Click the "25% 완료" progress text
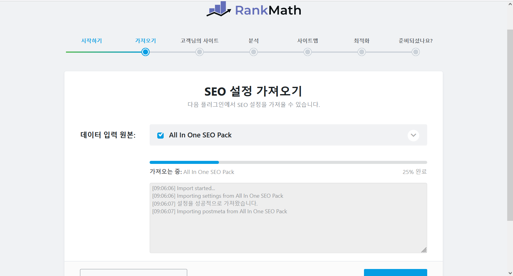This screenshot has width=513, height=276. click(415, 172)
